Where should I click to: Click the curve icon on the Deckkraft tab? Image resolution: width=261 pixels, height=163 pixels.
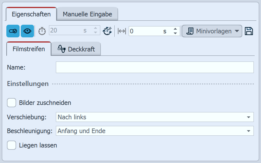tap(62, 49)
